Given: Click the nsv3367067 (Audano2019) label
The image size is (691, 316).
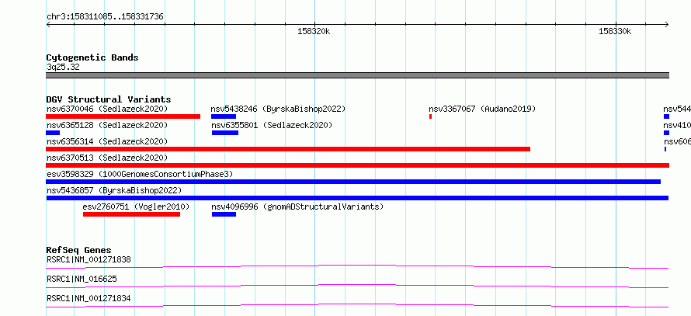Looking at the screenshot, I should click(482, 109).
